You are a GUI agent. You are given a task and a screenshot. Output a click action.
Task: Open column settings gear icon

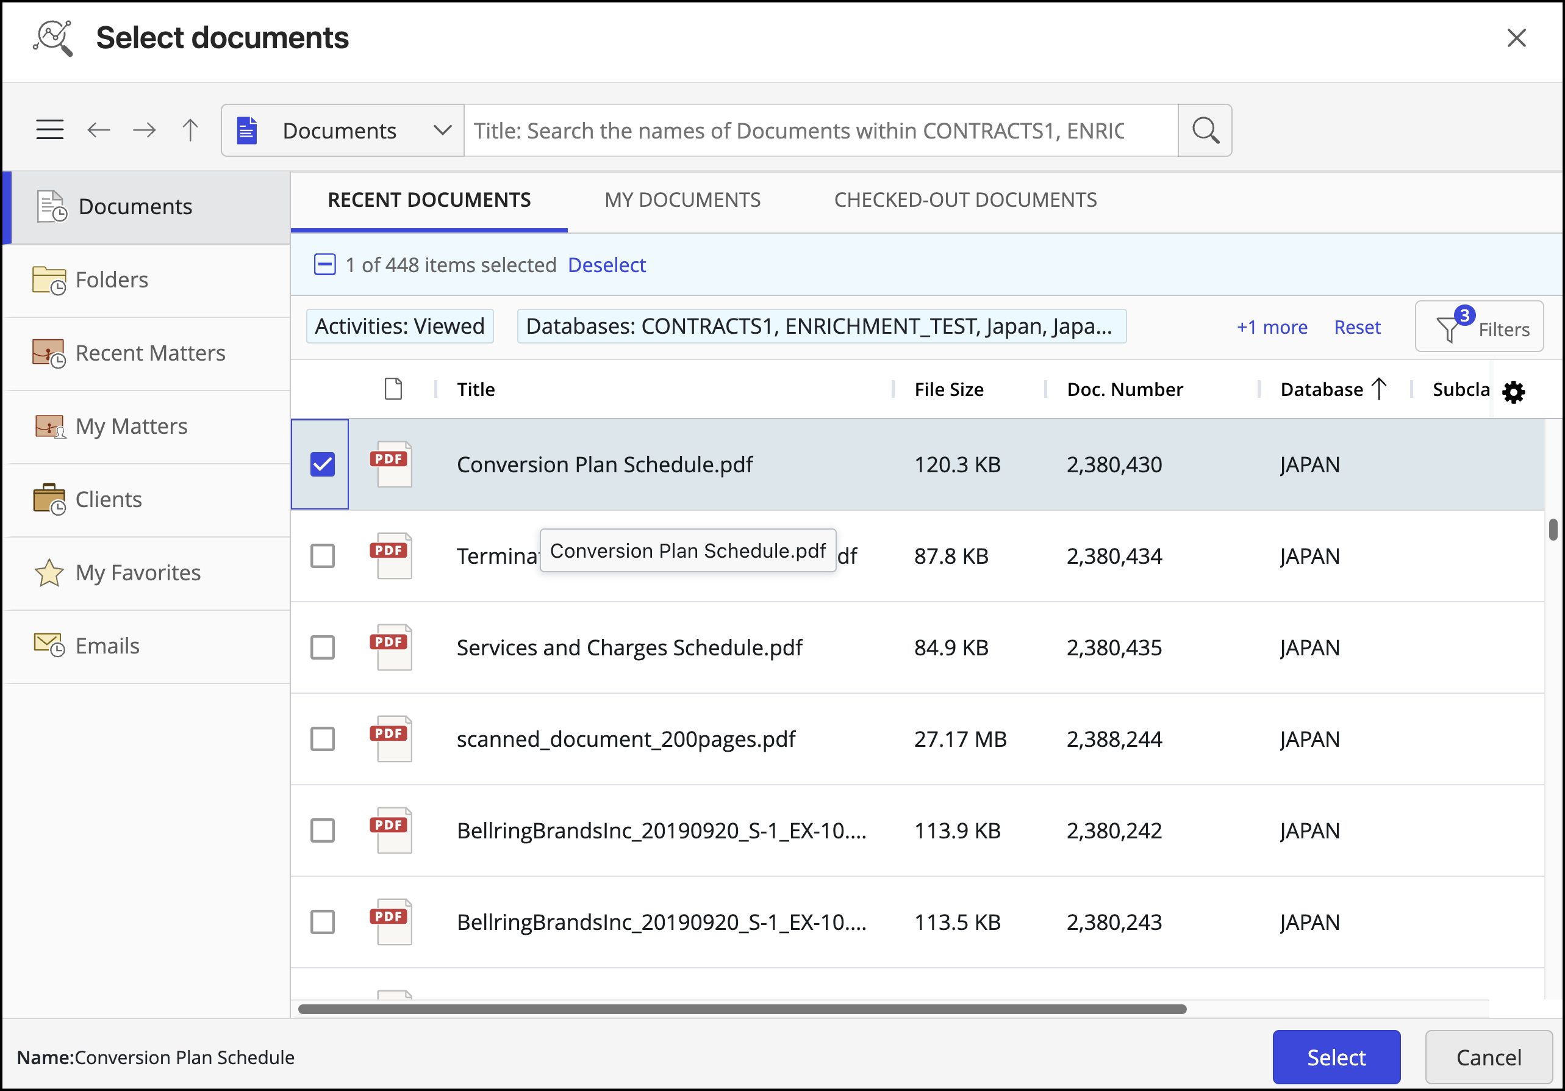point(1513,391)
